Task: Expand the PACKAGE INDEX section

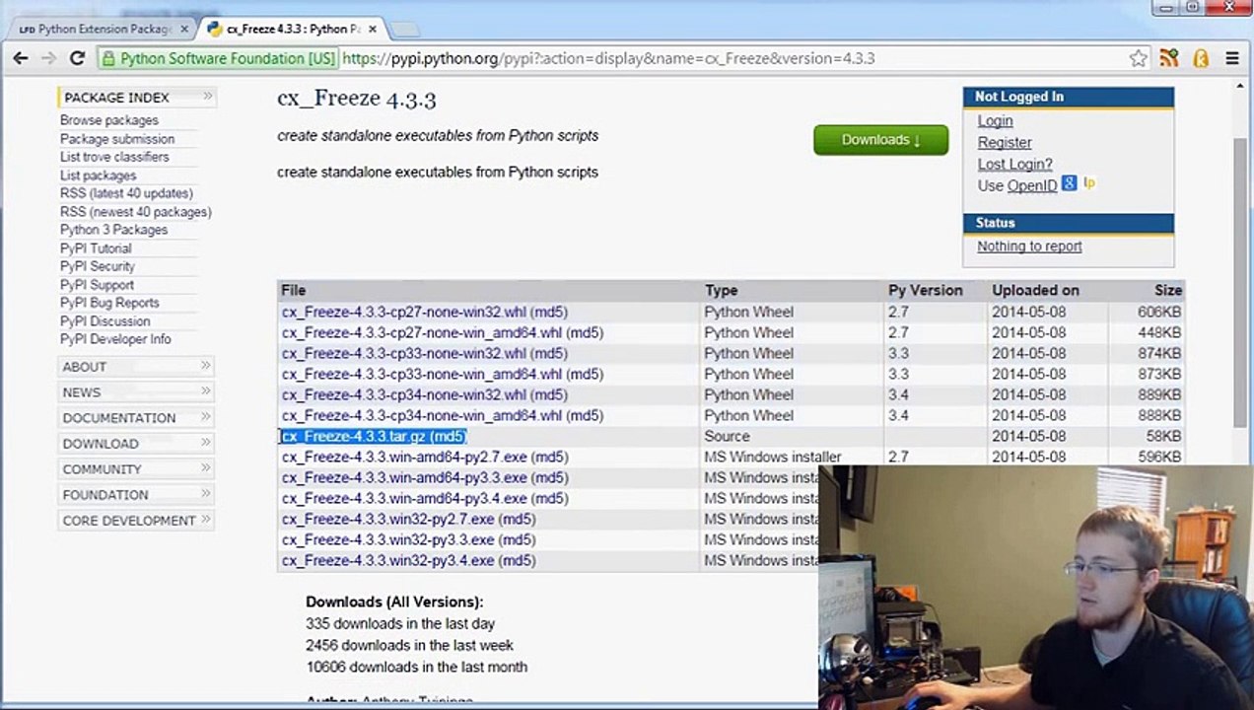Action: point(137,97)
